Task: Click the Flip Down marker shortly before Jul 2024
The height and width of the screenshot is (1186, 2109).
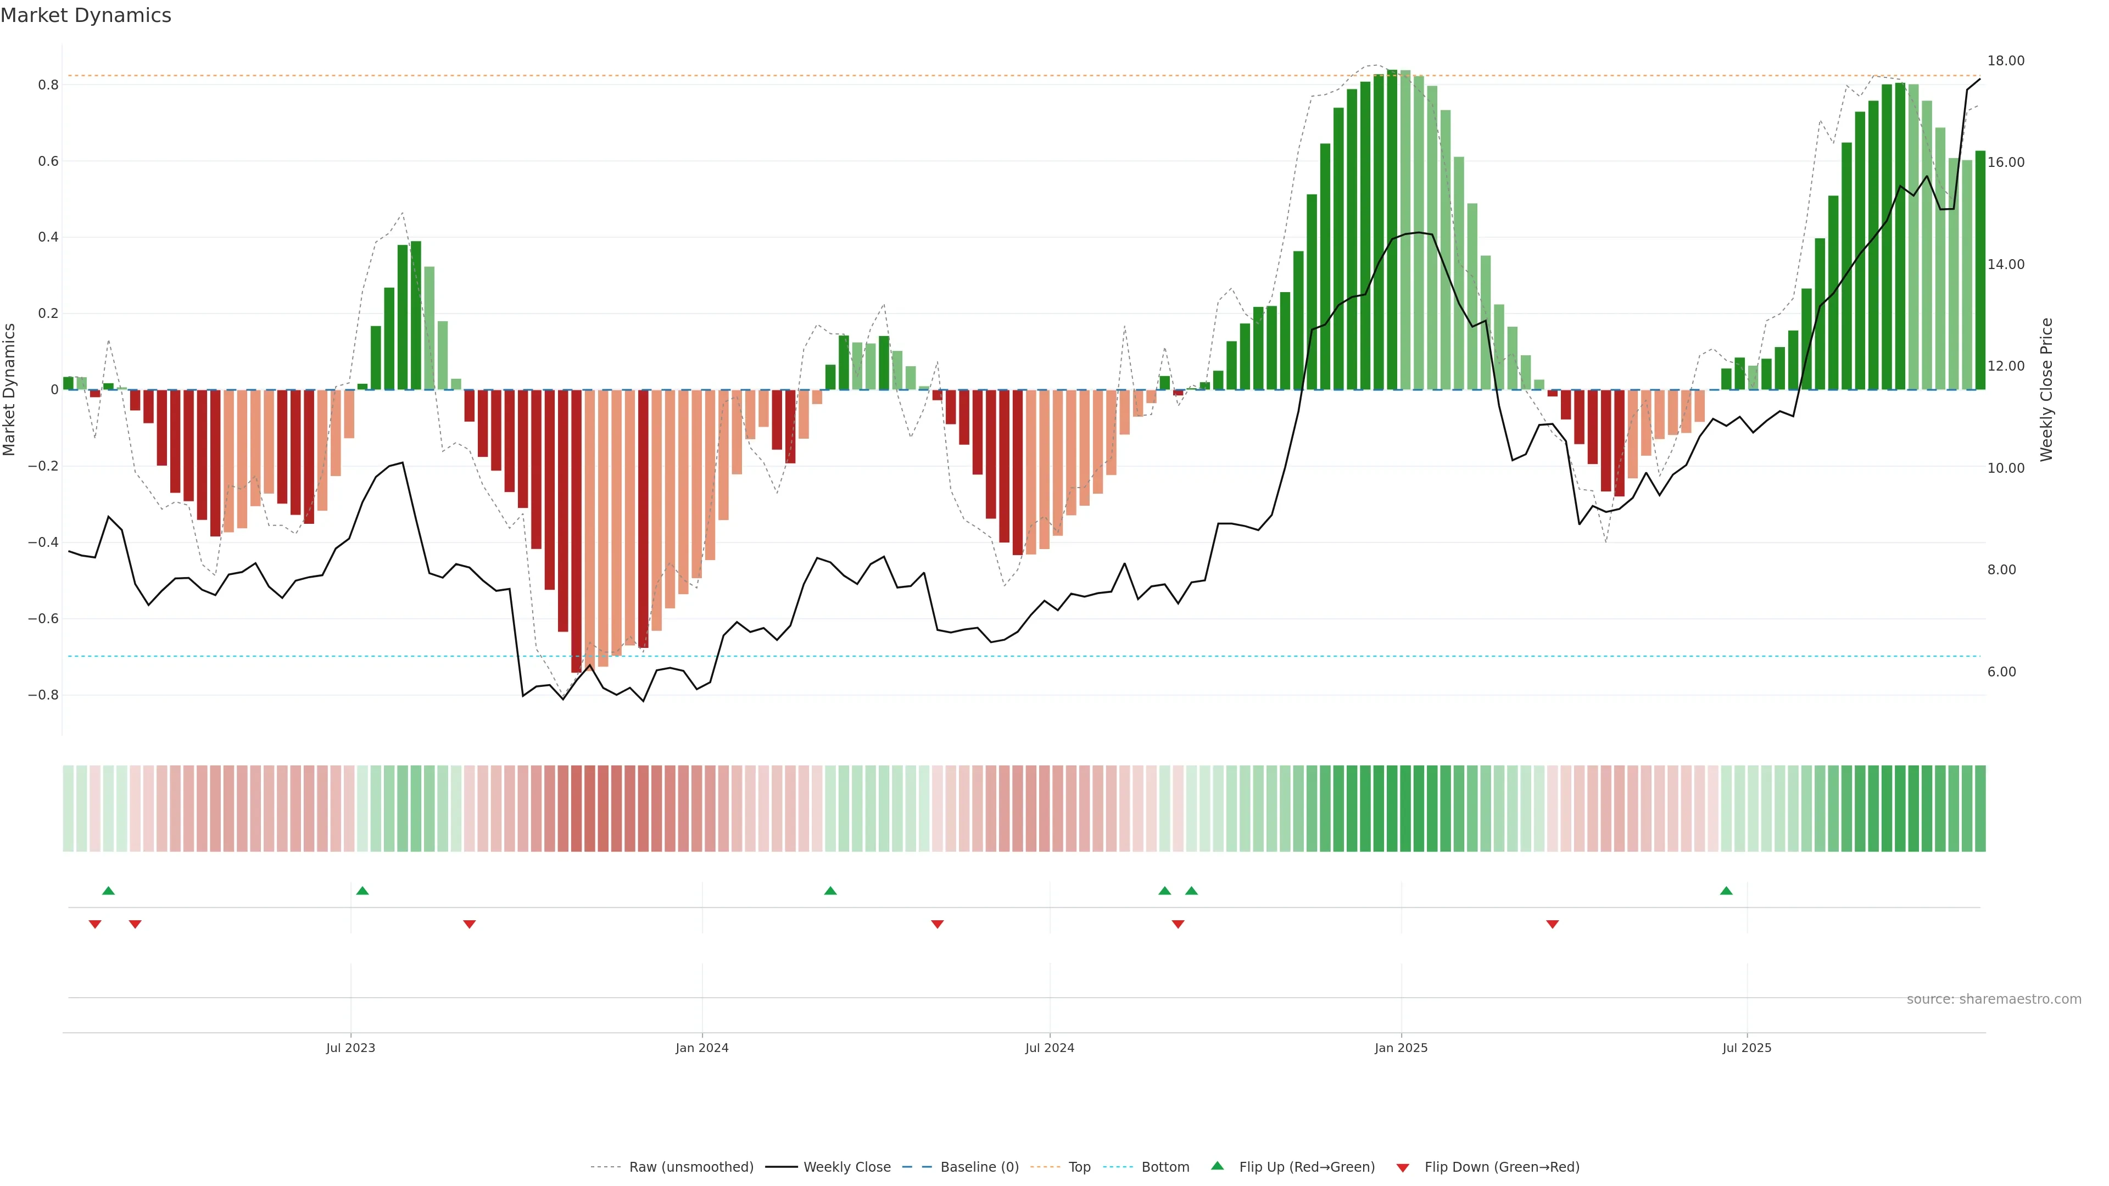Action: tap(938, 924)
